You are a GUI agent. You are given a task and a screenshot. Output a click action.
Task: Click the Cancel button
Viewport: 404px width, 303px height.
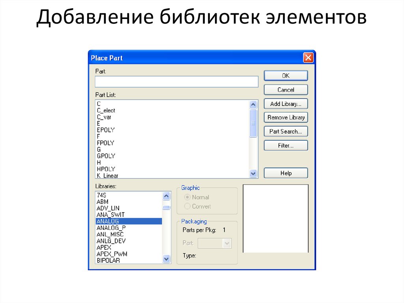tap(286, 90)
